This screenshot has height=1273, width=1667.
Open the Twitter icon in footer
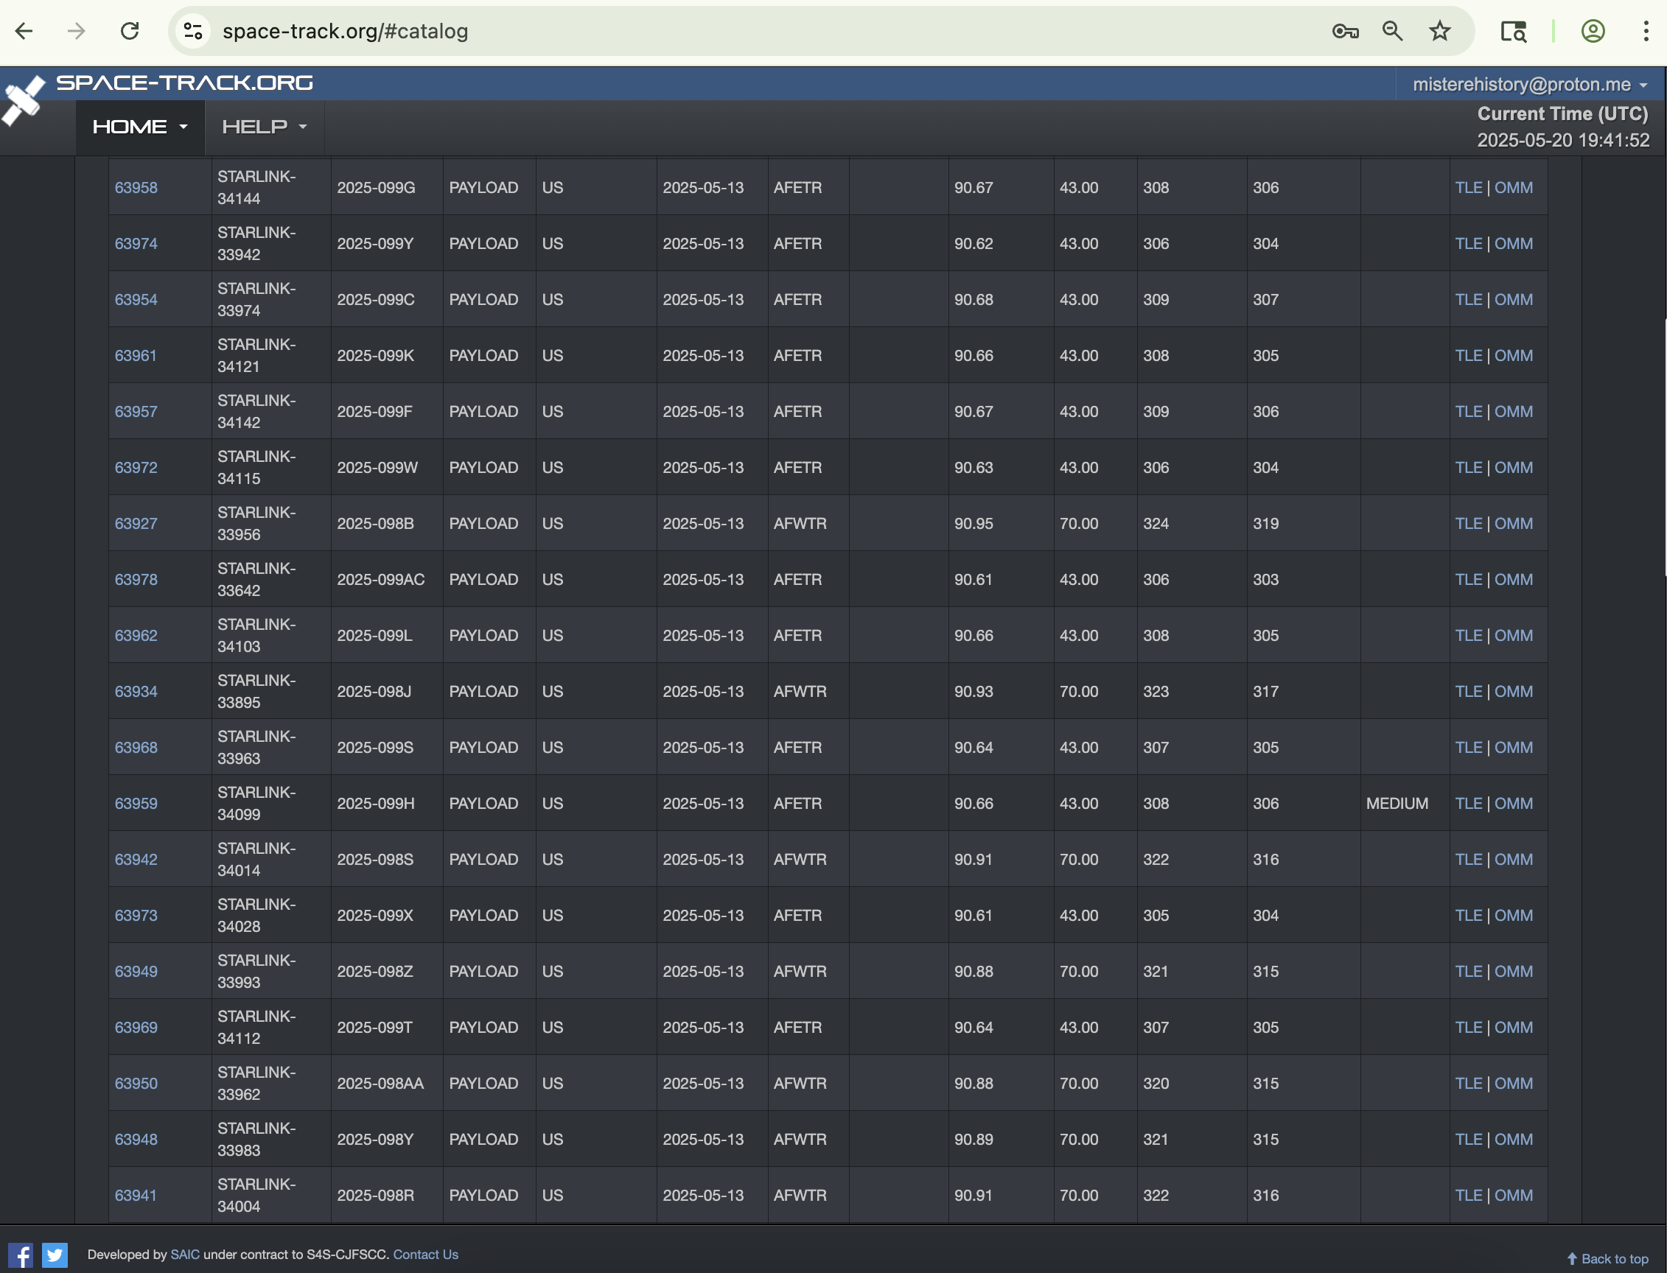[x=55, y=1255]
